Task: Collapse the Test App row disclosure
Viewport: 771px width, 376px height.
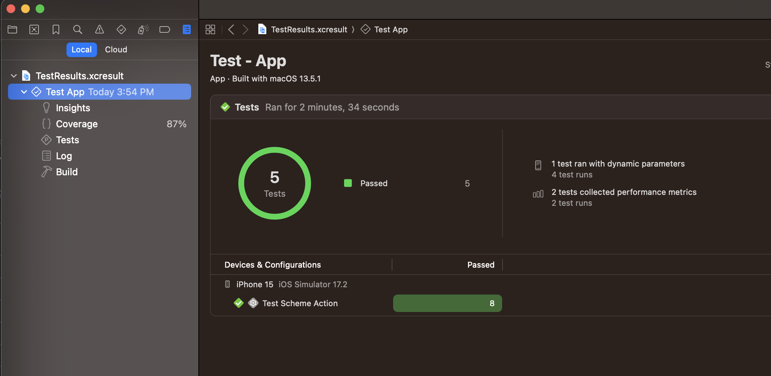Action: (x=24, y=92)
